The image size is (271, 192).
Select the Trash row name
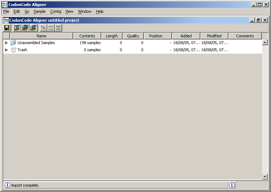(22, 50)
